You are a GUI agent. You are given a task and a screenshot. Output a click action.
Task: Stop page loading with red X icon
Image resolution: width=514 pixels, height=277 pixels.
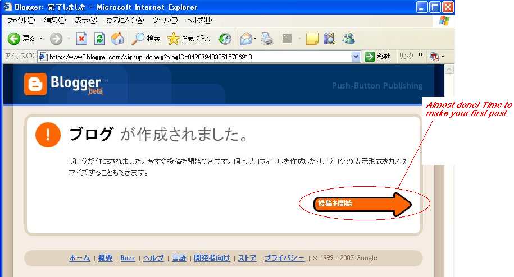[81, 39]
